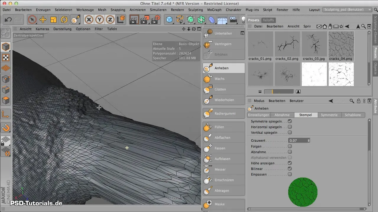Screen dimensions: 378x212
Task: Select the rotate tool
Action: (x=64, y=20)
